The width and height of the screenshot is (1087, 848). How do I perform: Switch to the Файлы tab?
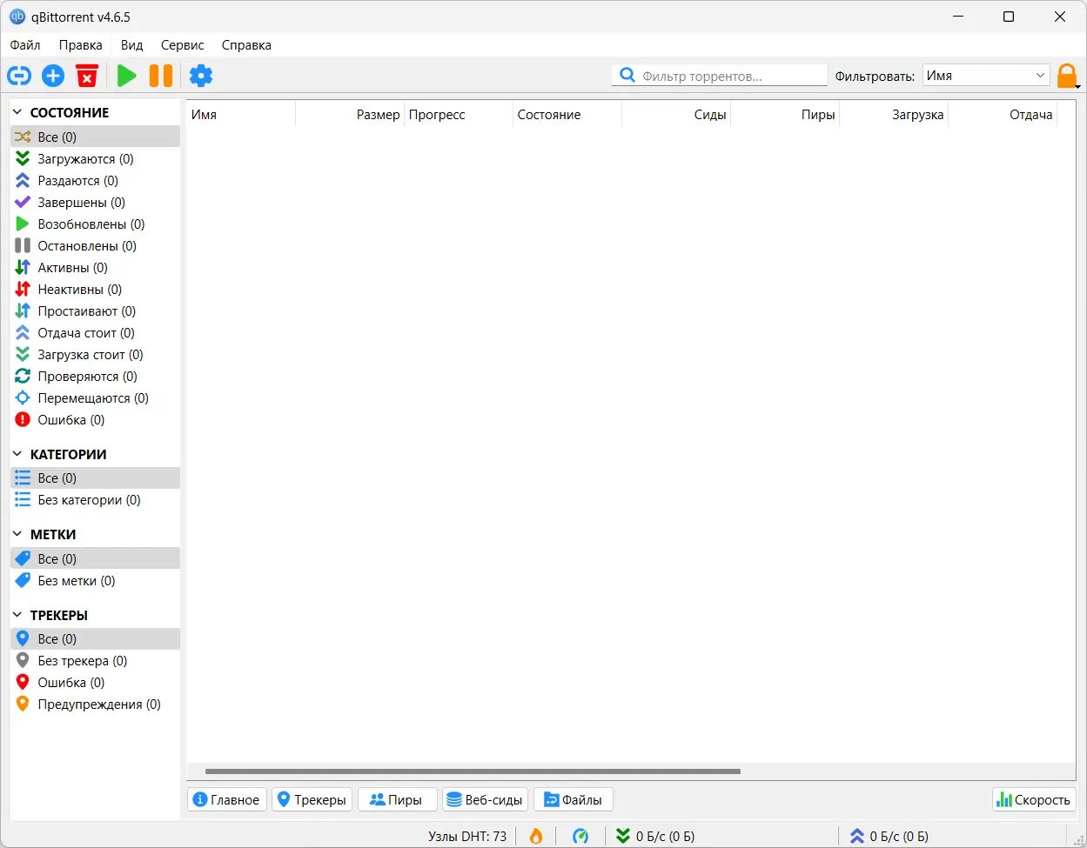[573, 798]
